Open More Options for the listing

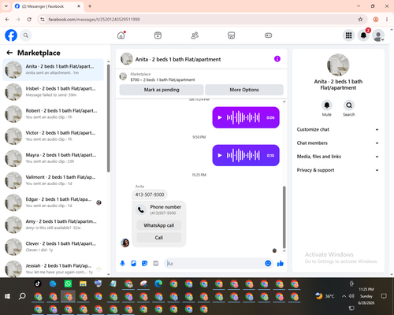point(244,90)
